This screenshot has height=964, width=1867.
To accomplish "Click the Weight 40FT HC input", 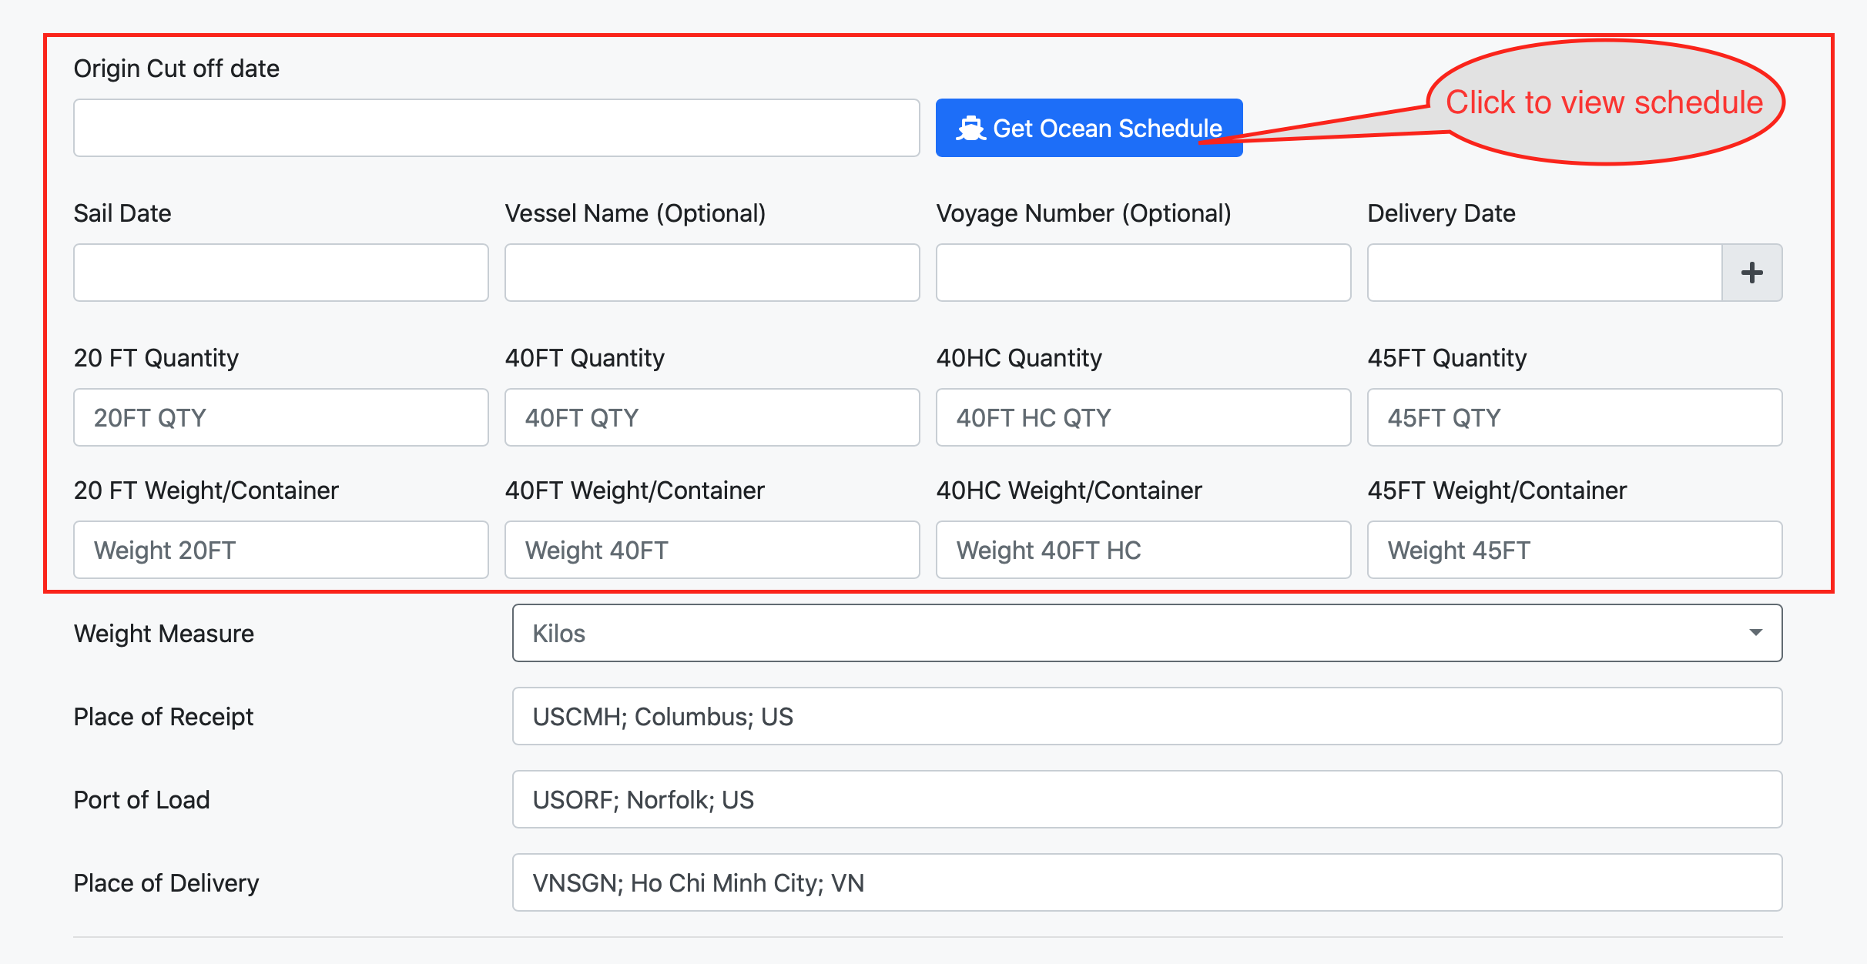I will 1143,550.
